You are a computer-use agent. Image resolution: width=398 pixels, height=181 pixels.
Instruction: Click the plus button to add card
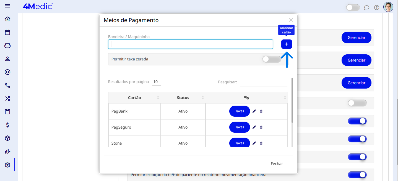287,44
